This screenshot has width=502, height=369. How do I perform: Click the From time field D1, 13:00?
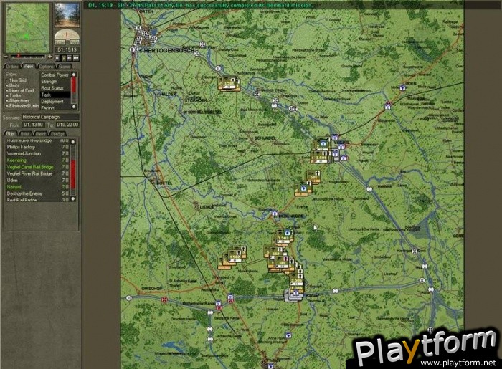(x=33, y=125)
